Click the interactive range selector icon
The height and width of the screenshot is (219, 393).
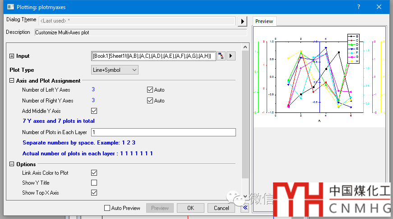tap(221, 56)
